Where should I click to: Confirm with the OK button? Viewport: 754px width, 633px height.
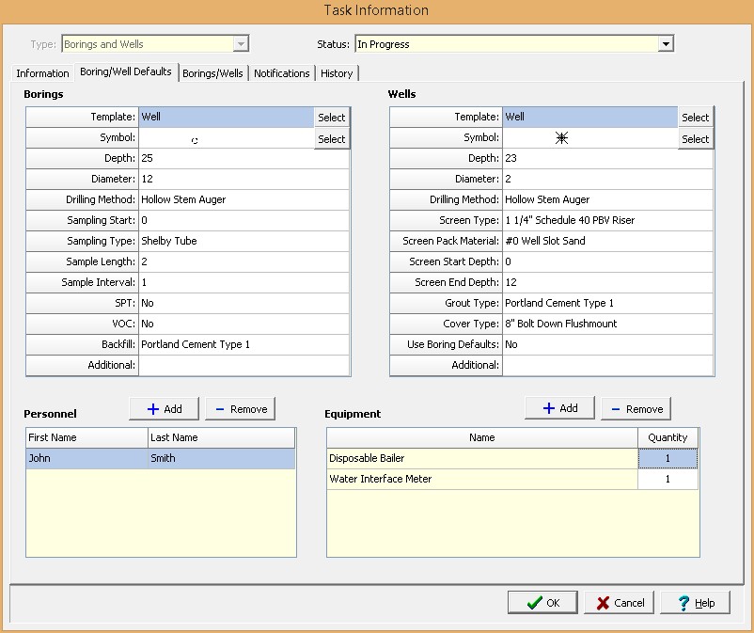(542, 603)
